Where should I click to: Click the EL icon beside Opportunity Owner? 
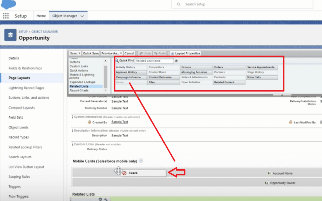click(x=267, y=183)
